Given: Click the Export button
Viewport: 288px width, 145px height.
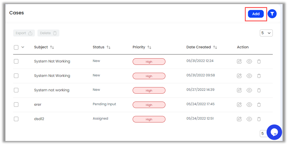Looking at the screenshot, I should (24, 33).
